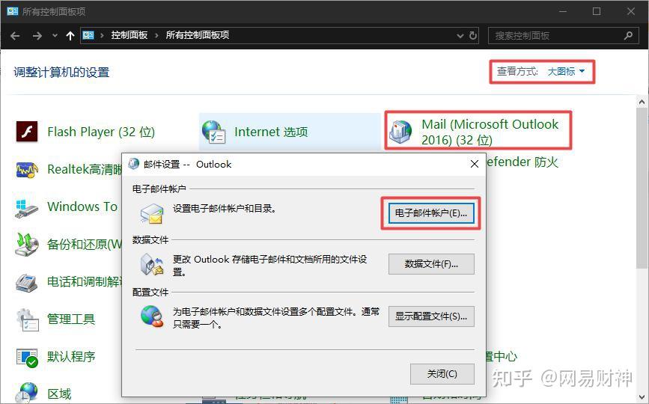The height and width of the screenshot is (404, 649).
Task: Go back with the left arrow
Action: pos(15,36)
